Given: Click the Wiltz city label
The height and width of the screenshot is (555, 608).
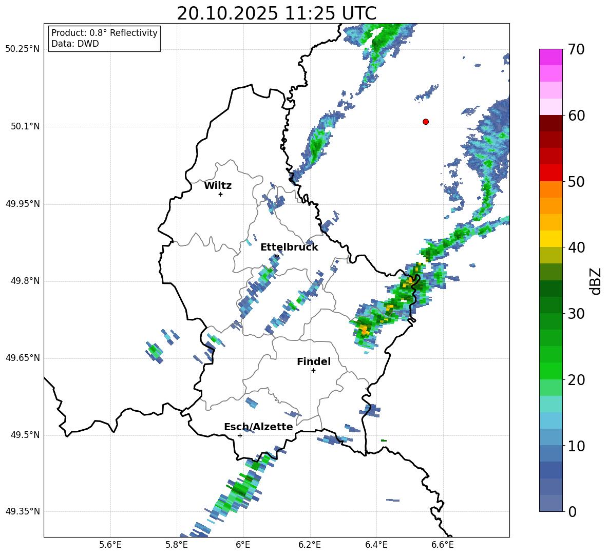Looking at the screenshot, I should (218, 186).
